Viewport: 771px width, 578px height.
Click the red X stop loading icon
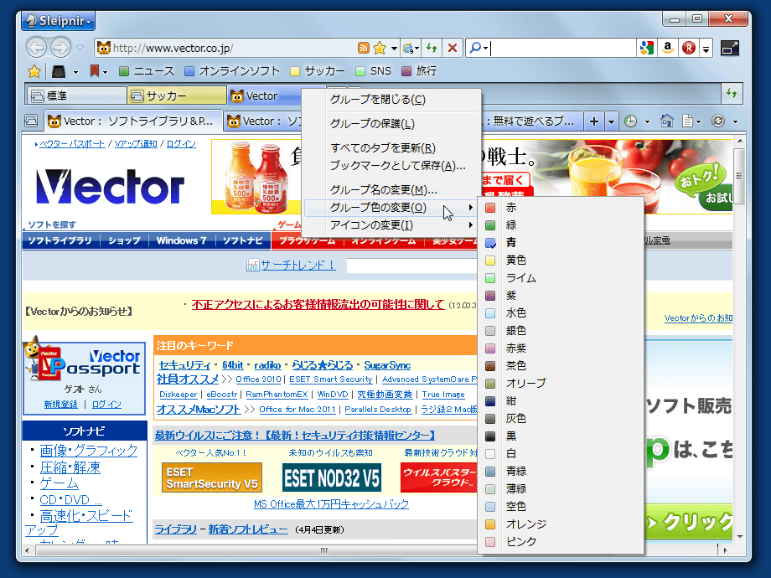pos(453,48)
